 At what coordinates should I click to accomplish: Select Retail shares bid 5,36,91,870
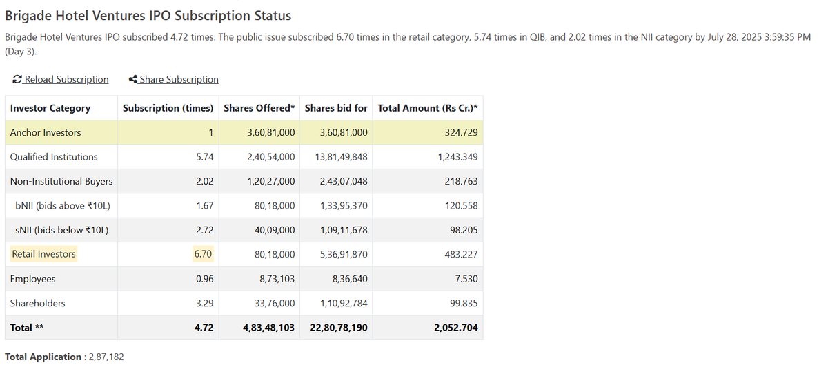point(344,254)
